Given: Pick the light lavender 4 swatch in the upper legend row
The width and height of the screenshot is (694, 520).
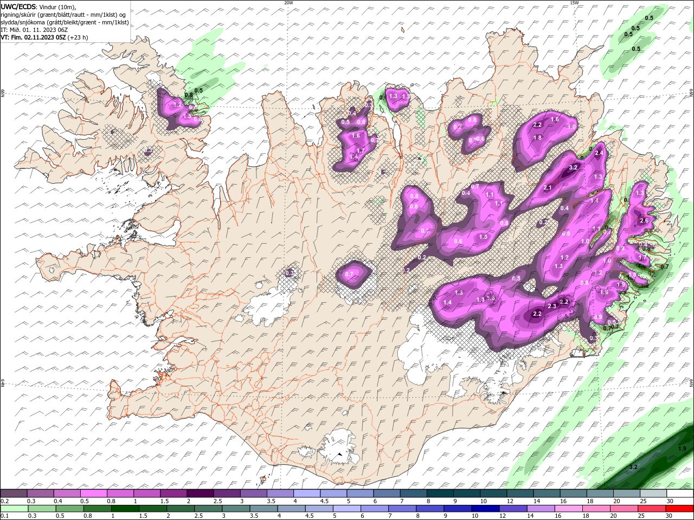Looking at the screenshot, I should point(307,493).
